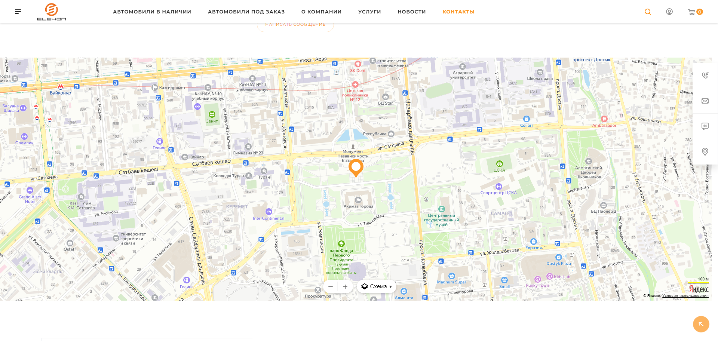Click the Алматинский Дворец Школьников marker
Screen dimensions: 718x341
[x=589, y=162]
